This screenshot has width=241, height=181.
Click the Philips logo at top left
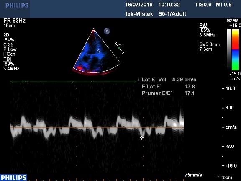(x=17, y=6)
